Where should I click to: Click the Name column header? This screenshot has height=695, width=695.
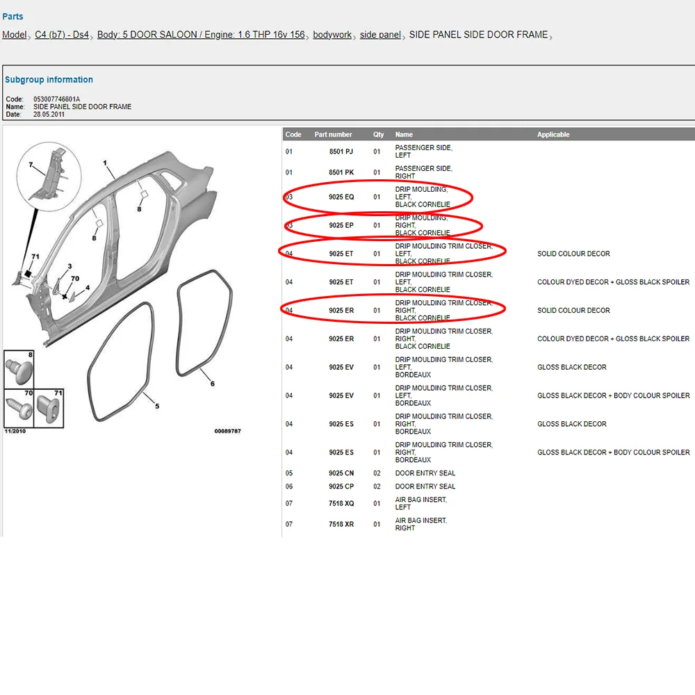pyautogui.click(x=404, y=134)
